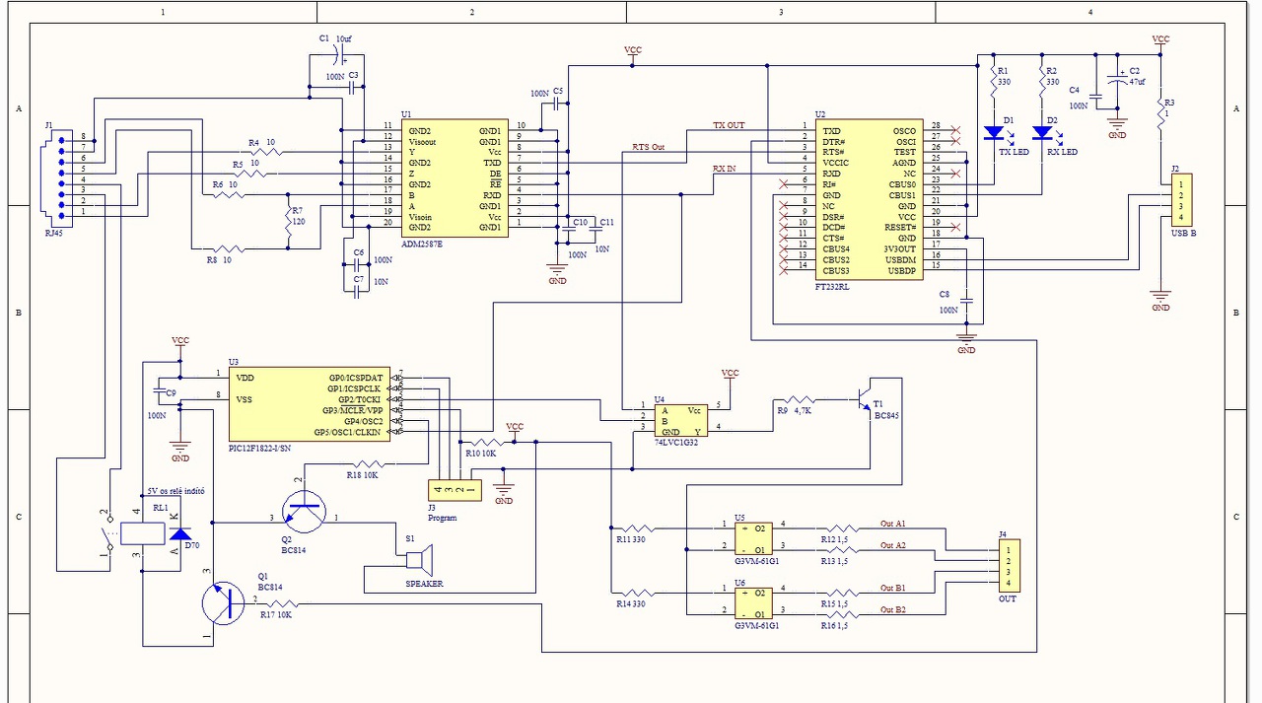The height and width of the screenshot is (703, 1262).
Task: Select the Program header J3
Action: 455,489
